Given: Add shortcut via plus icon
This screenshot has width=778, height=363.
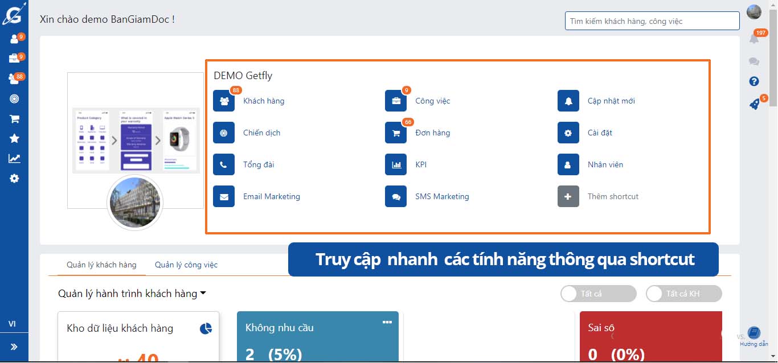Looking at the screenshot, I should (x=568, y=196).
